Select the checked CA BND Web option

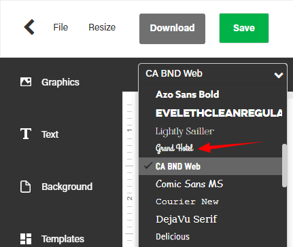[x=210, y=166]
